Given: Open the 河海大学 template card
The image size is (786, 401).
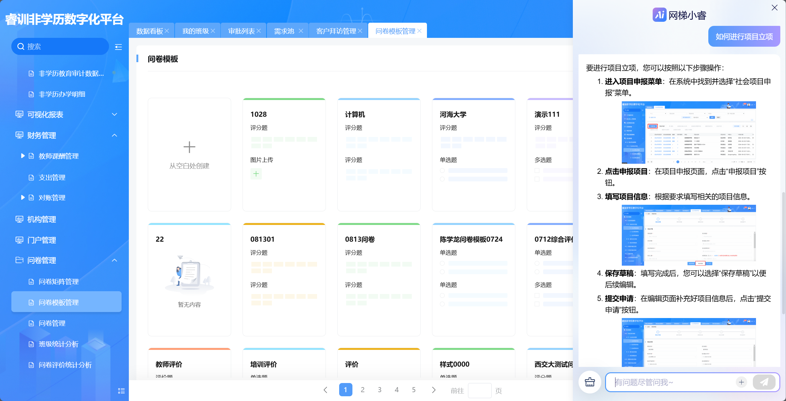Looking at the screenshot, I should click(473, 155).
